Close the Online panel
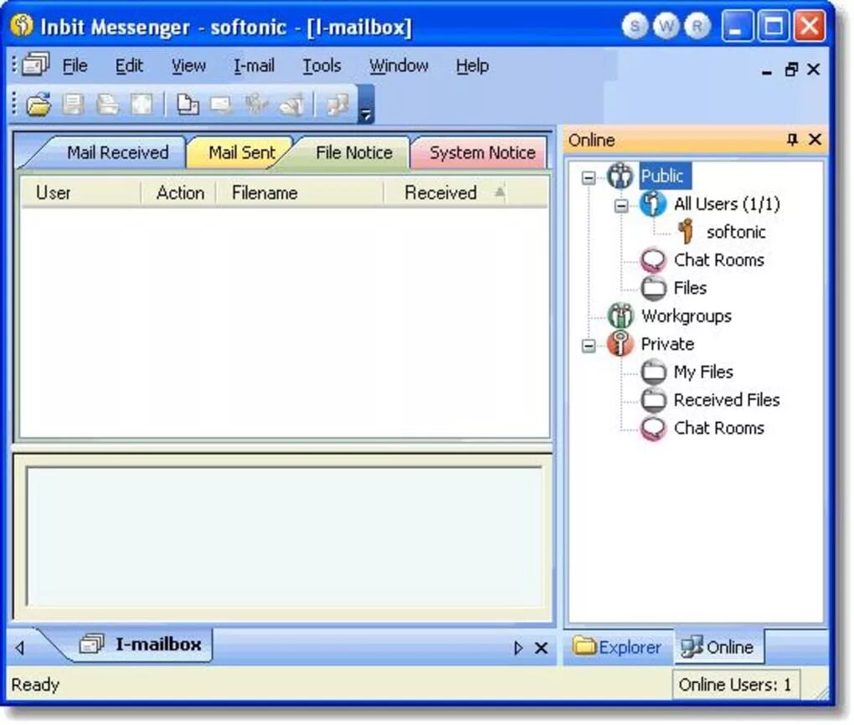854x725 pixels. [815, 140]
